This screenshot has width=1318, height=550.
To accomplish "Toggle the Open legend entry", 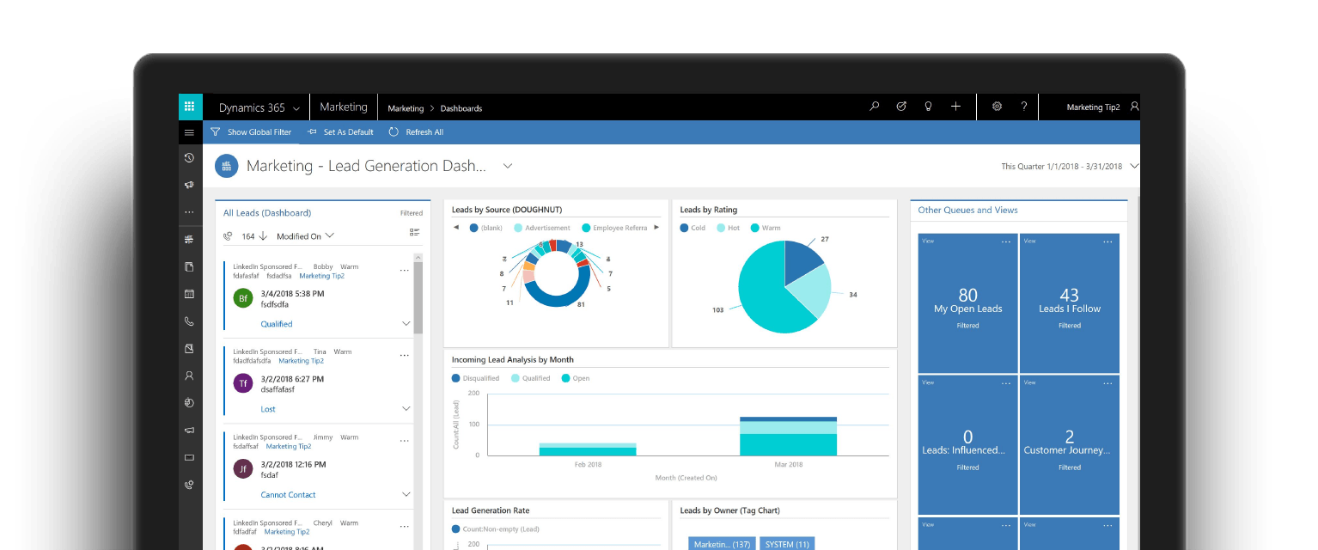I will [x=576, y=378].
